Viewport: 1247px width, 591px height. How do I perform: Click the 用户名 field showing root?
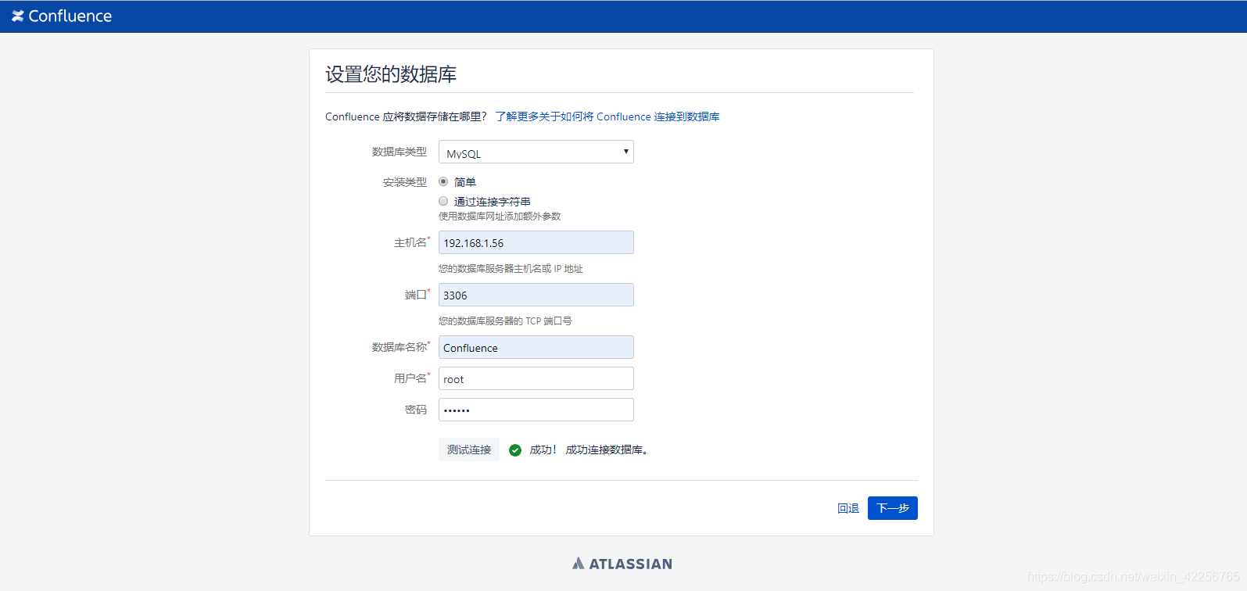(x=536, y=378)
